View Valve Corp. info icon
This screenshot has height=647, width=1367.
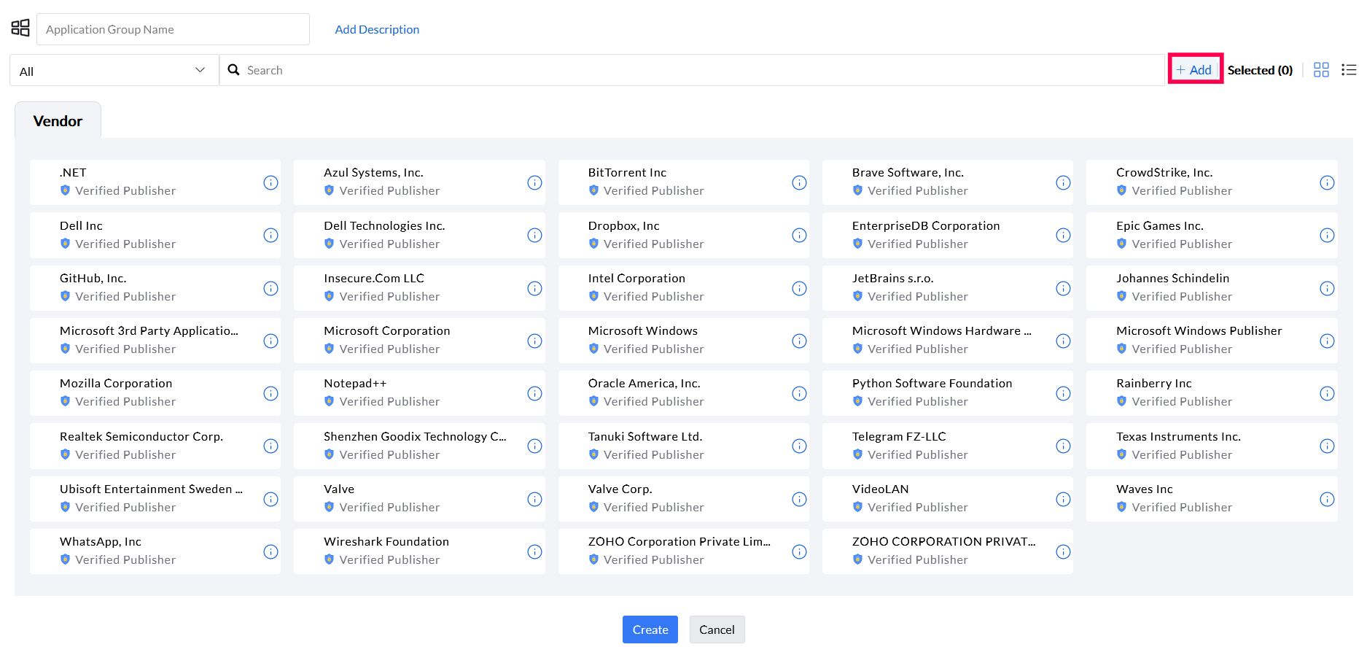pos(799,499)
